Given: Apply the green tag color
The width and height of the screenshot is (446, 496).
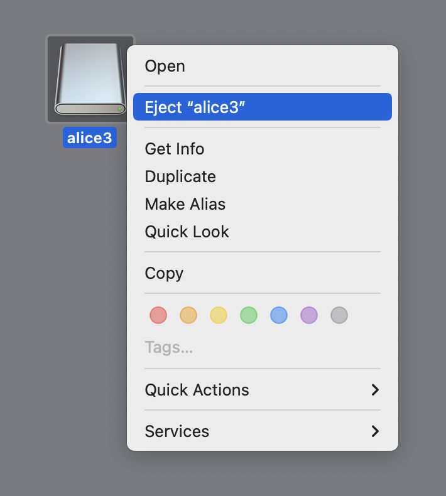Looking at the screenshot, I should (x=249, y=315).
